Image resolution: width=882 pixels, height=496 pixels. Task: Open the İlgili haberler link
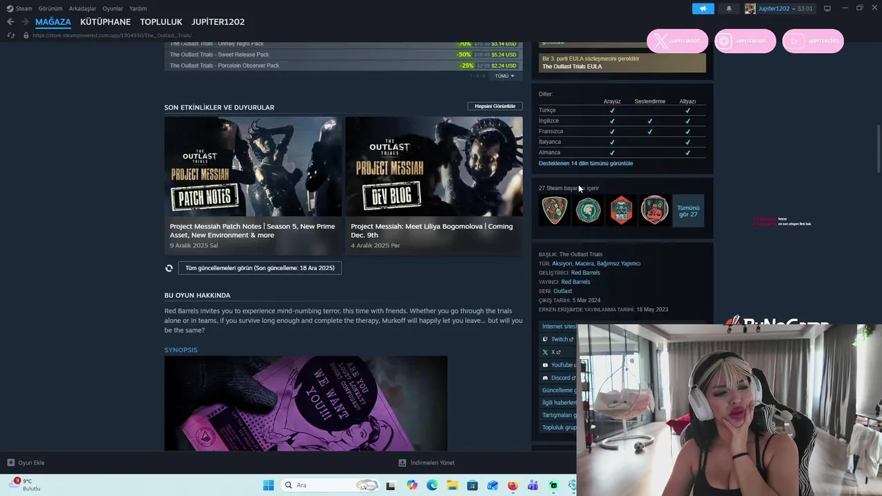(559, 402)
